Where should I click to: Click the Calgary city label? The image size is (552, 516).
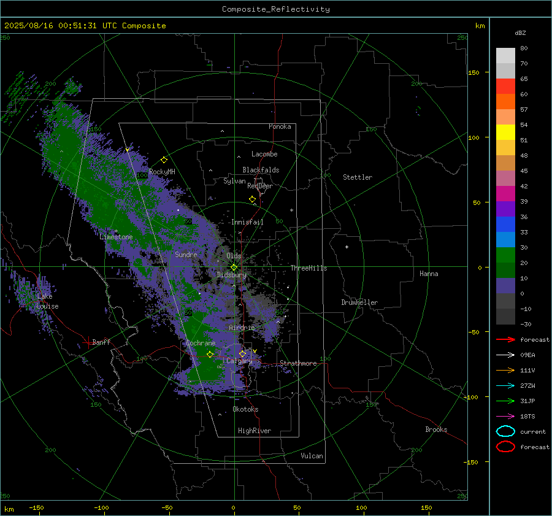239,361
